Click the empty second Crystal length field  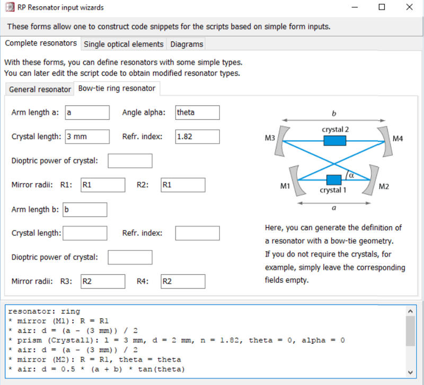coord(85,233)
